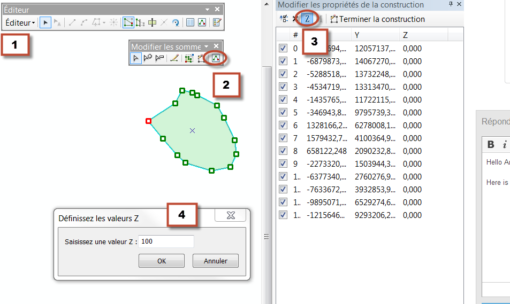Viewport: 510px width, 304px height.
Task: Select Z value 0,000 in row 5
Action: 412,112
